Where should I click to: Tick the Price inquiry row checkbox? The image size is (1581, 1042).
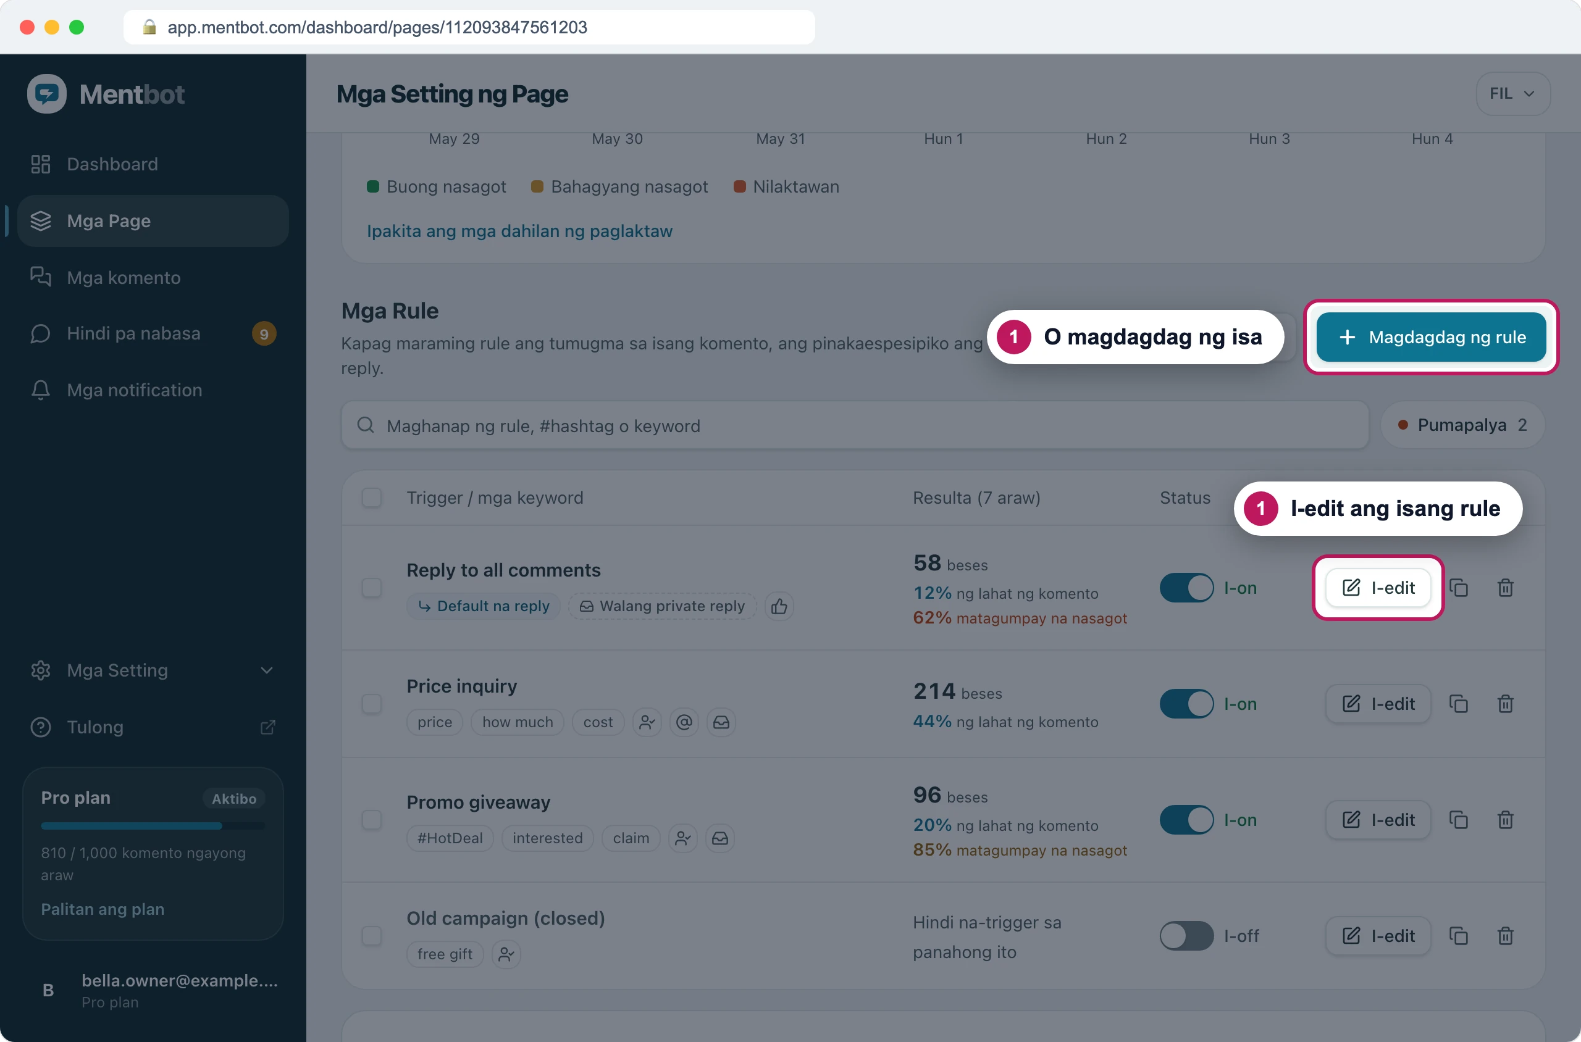372,704
